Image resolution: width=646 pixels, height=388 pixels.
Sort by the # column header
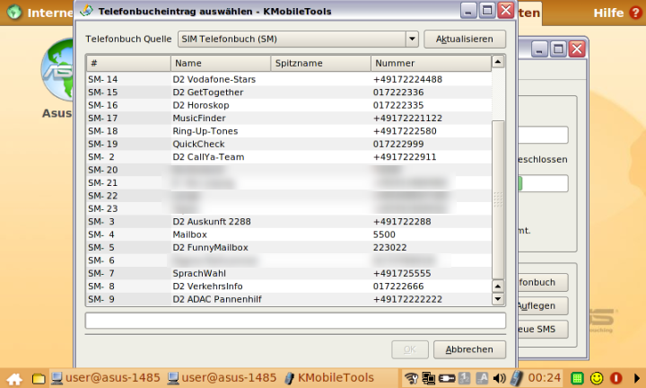click(128, 63)
